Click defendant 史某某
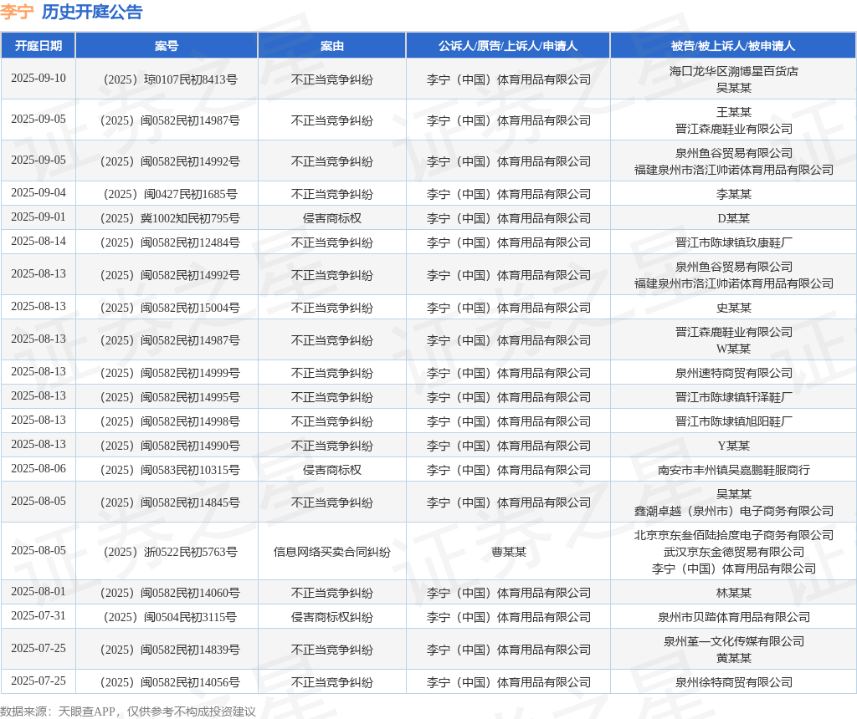 click(733, 308)
